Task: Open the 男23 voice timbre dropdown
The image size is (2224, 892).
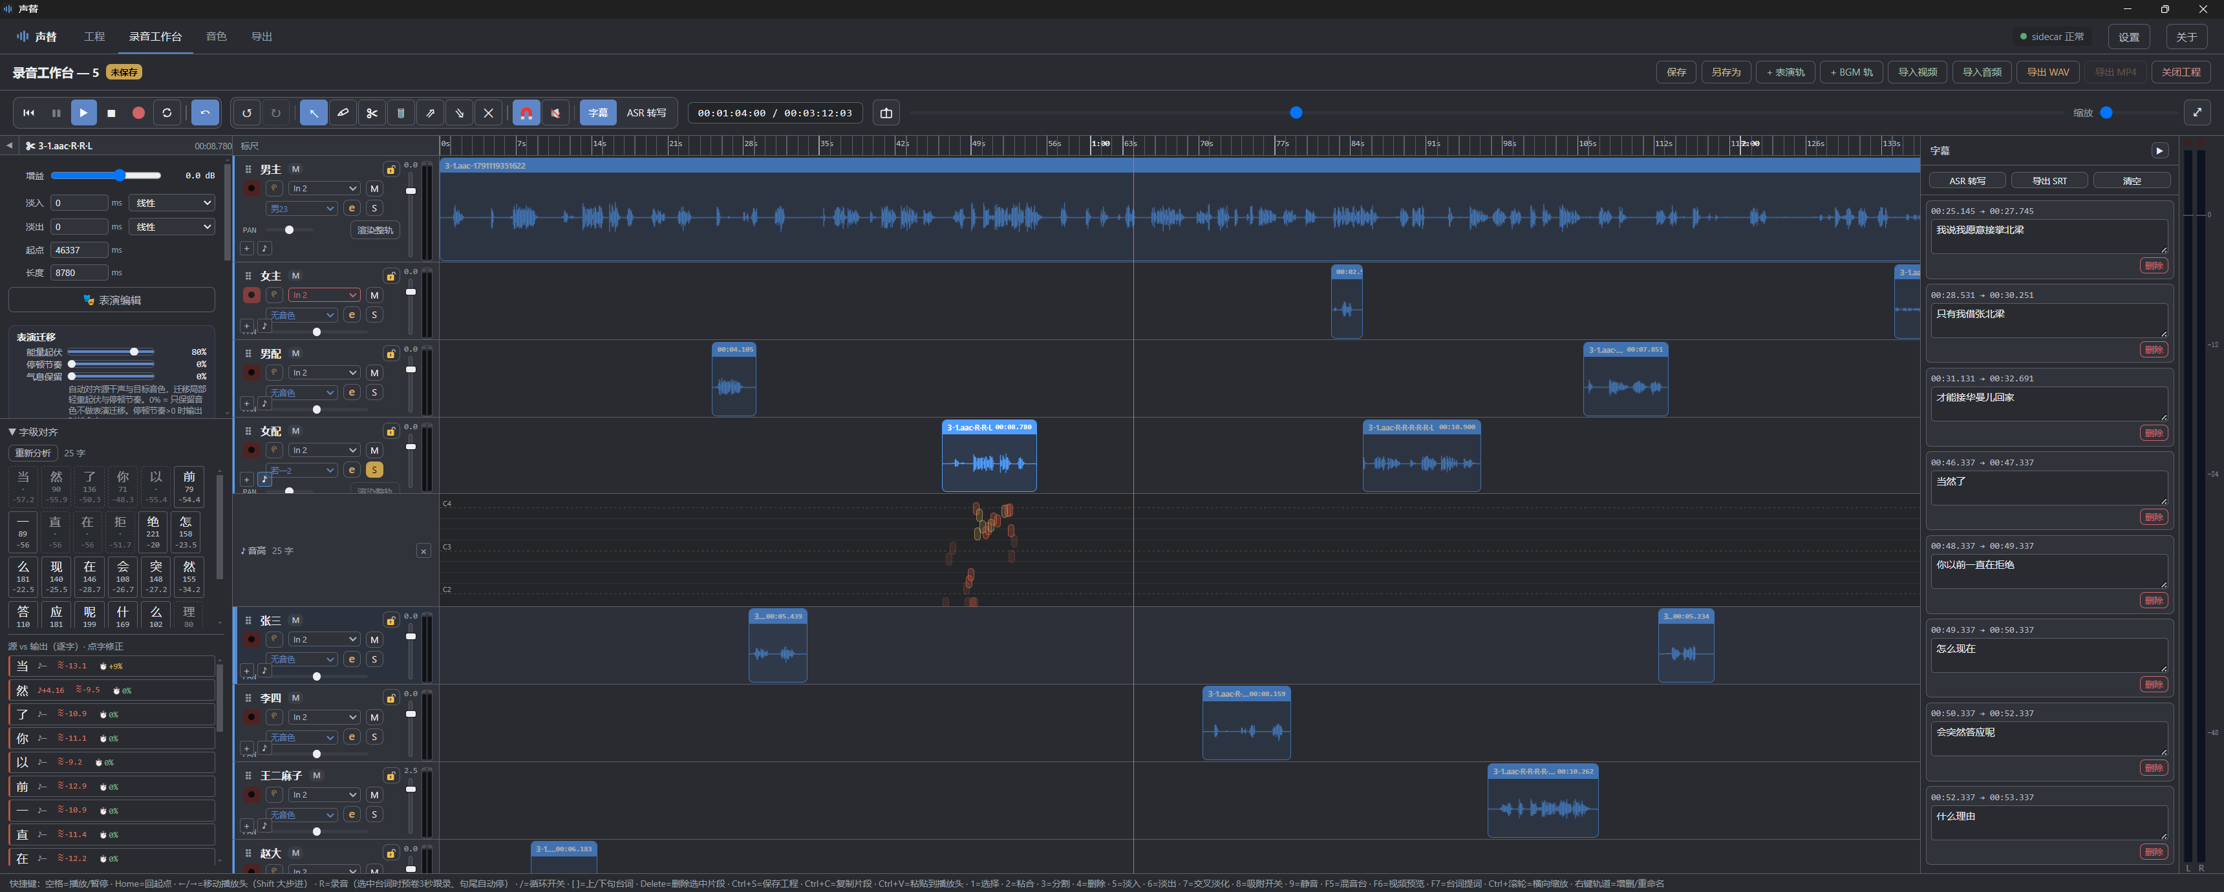Action: pos(301,208)
